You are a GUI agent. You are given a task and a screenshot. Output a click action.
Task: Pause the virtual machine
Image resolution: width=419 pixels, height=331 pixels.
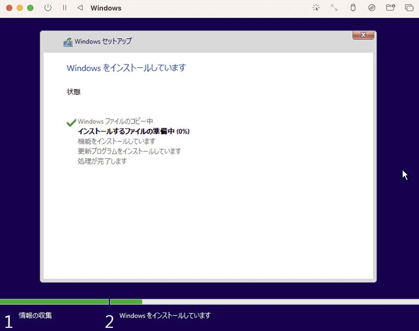tap(64, 8)
